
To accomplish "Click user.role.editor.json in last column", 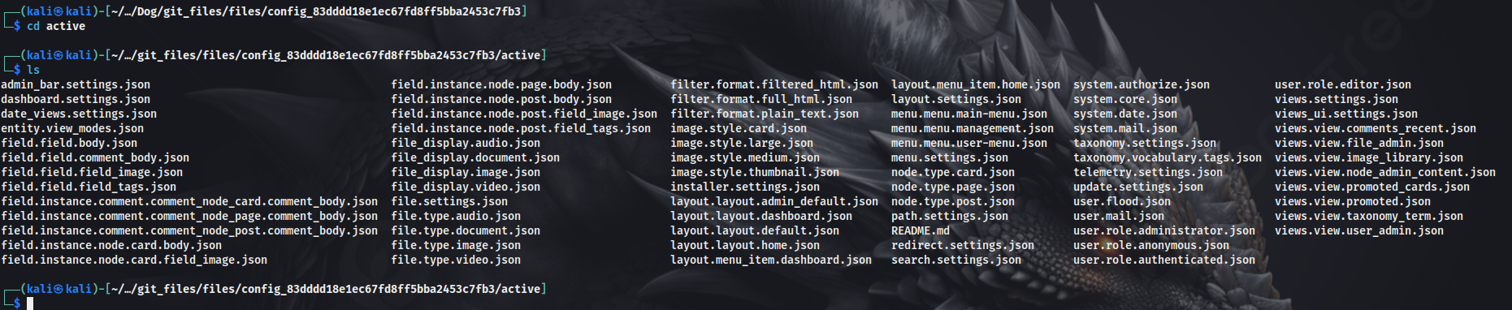I will [x=1343, y=84].
